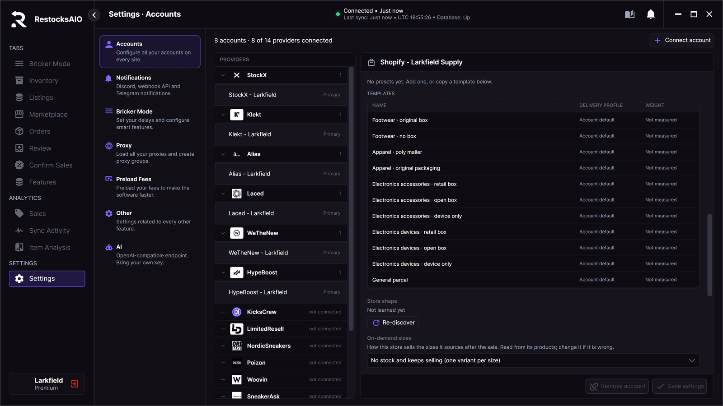Collapse the Klekt provider group
Viewport: 723px width, 406px height.
click(x=223, y=115)
